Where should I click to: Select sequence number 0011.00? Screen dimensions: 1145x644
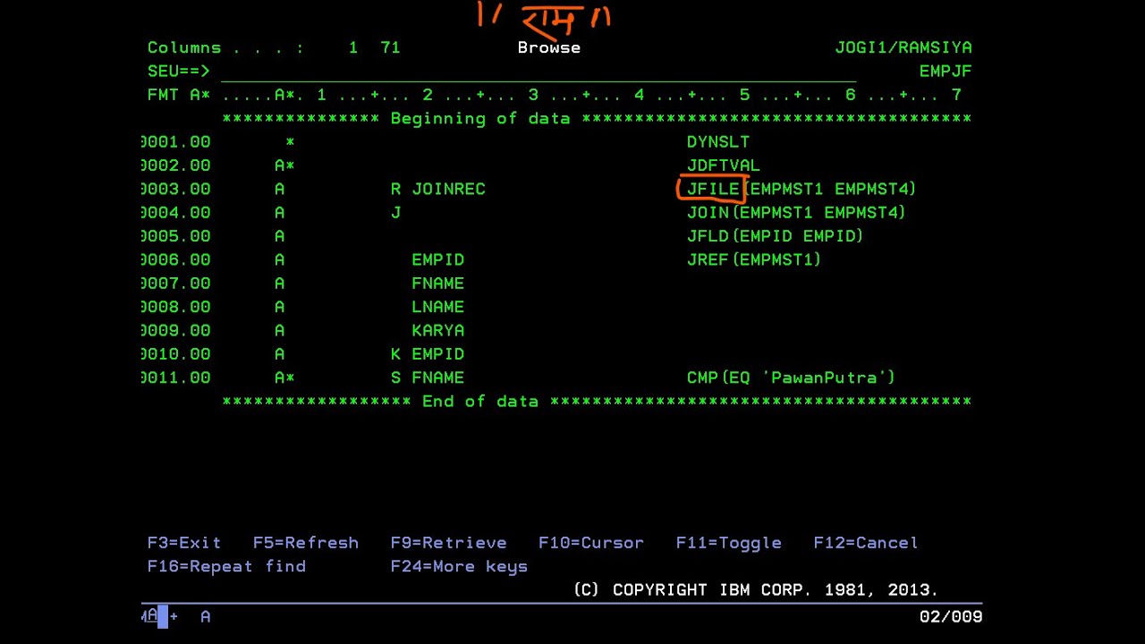coord(176,377)
